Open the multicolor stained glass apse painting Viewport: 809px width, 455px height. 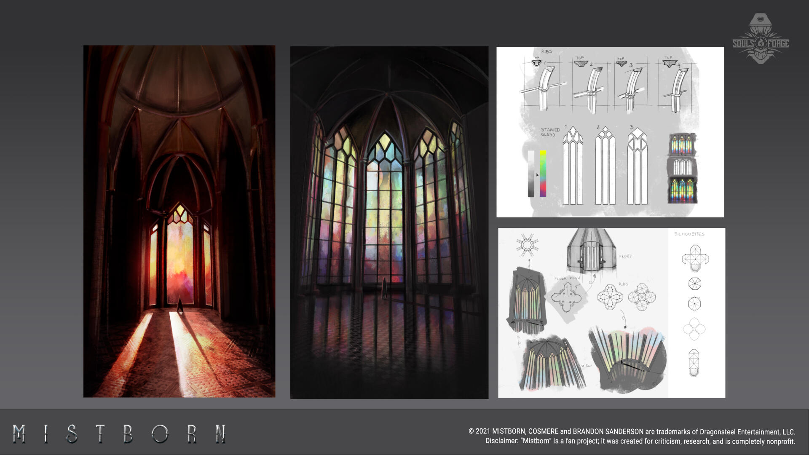click(389, 222)
